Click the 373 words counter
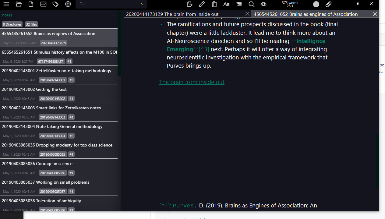385x219 pixels. point(290,4)
